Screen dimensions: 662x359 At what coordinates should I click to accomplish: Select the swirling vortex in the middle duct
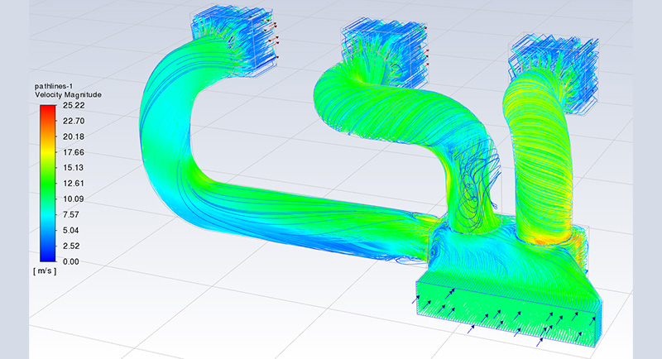click(472, 186)
